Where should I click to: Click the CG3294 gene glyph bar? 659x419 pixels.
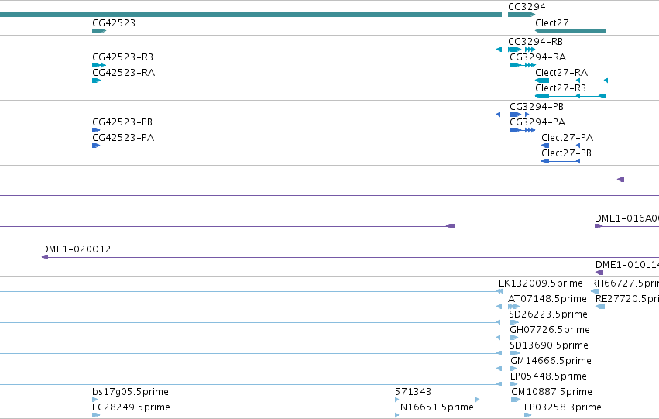click(x=522, y=15)
